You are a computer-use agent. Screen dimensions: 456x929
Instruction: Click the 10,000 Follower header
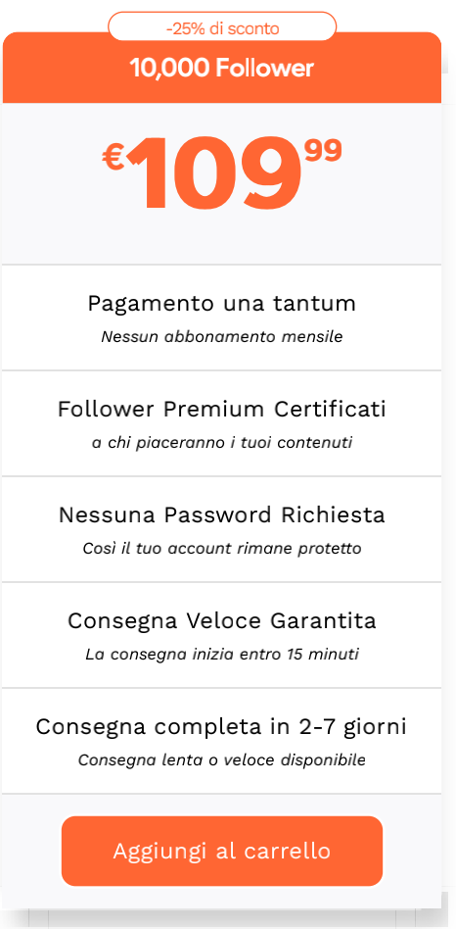click(222, 69)
